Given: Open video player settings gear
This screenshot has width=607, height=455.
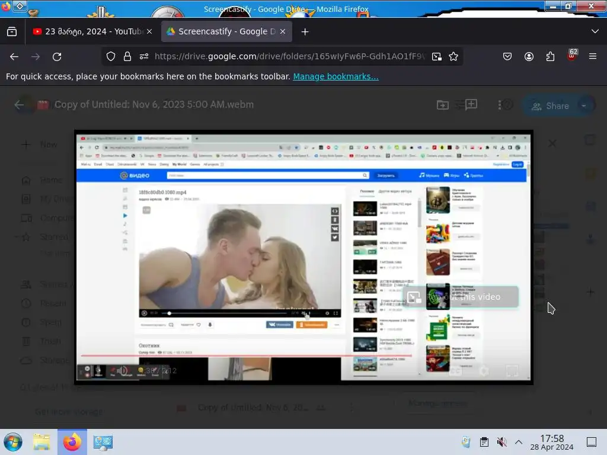Looking at the screenshot, I should [x=484, y=371].
